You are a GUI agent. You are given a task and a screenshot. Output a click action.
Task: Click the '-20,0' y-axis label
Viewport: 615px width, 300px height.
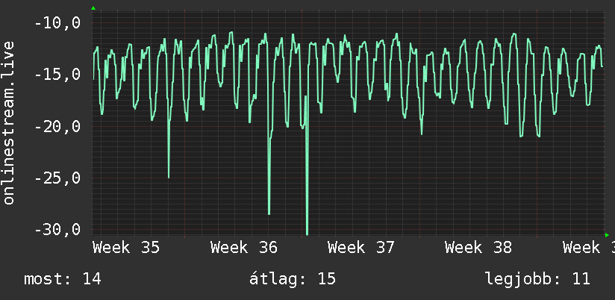click(57, 127)
